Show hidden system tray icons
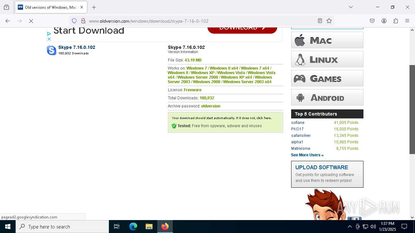This screenshot has height=233, width=415. click(350, 227)
